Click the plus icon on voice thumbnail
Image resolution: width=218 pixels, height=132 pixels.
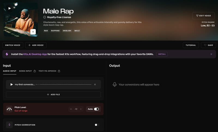33,32
